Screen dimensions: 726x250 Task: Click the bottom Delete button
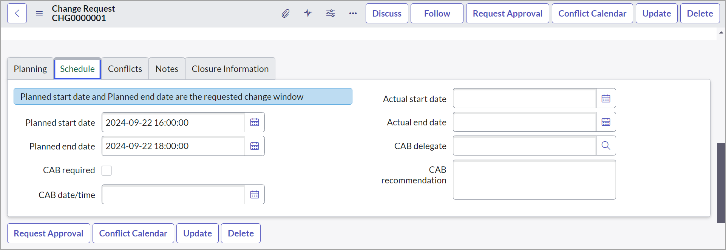[x=241, y=233]
